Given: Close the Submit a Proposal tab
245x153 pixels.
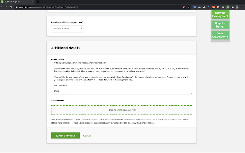Looking at the screenshot, I should (32, 2).
